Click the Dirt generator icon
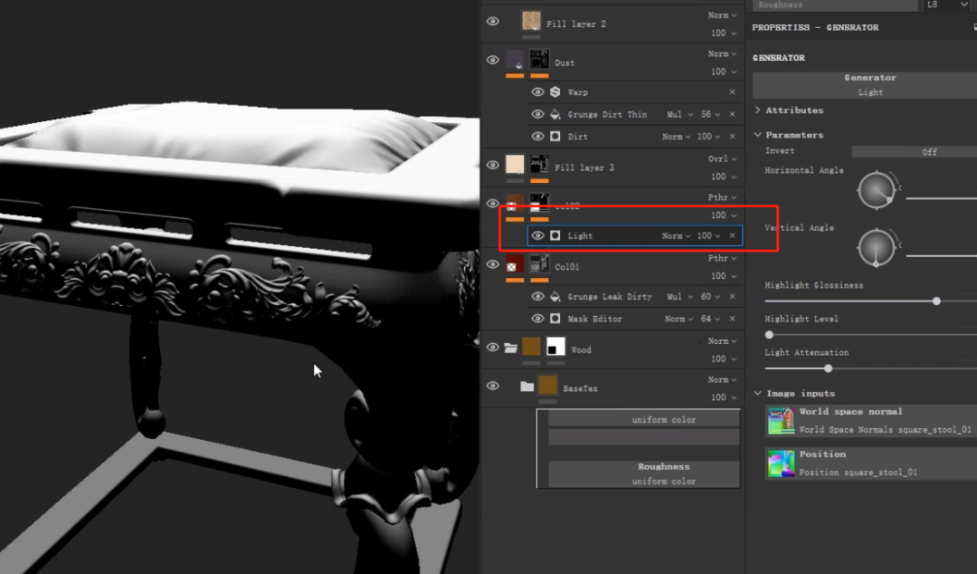This screenshot has width=977, height=574. click(555, 136)
